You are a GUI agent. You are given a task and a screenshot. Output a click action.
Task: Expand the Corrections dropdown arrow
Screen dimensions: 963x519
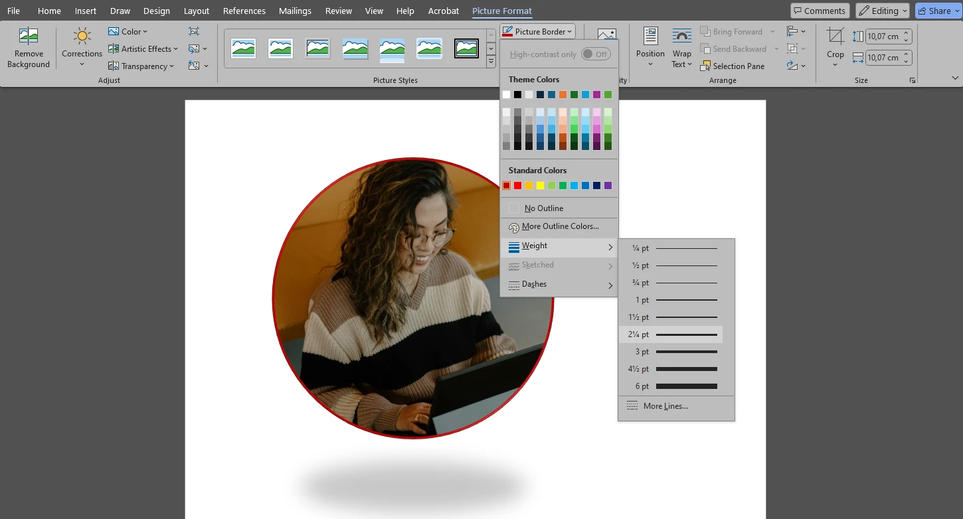coord(82,64)
